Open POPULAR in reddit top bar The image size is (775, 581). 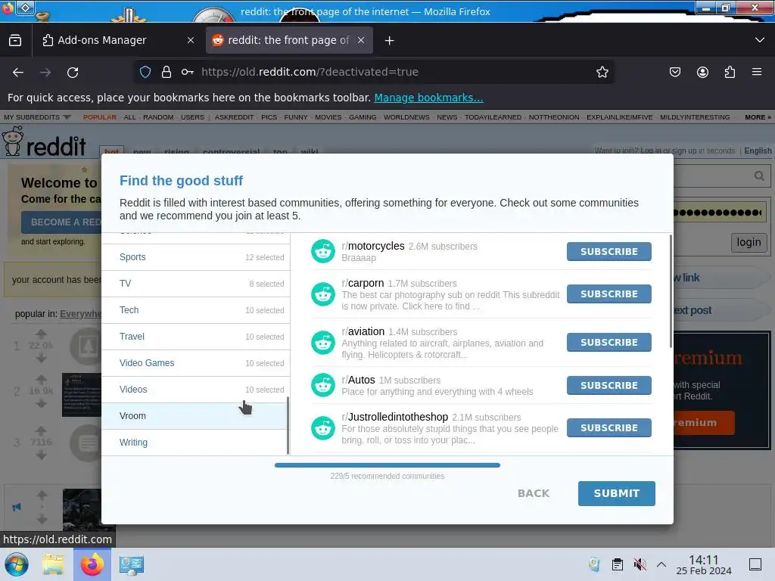(x=99, y=117)
